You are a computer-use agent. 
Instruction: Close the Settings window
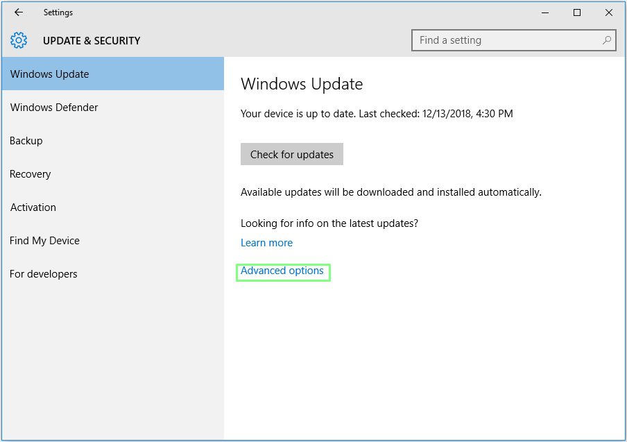(x=609, y=12)
